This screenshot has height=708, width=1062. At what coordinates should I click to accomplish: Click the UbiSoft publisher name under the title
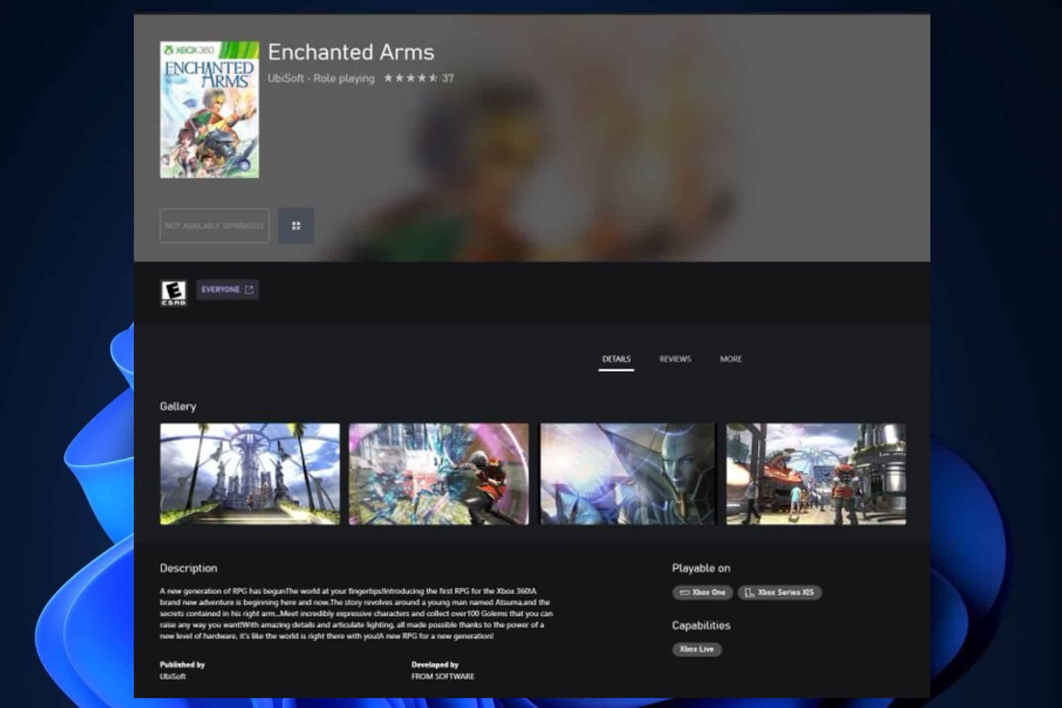[x=286, y=79]
